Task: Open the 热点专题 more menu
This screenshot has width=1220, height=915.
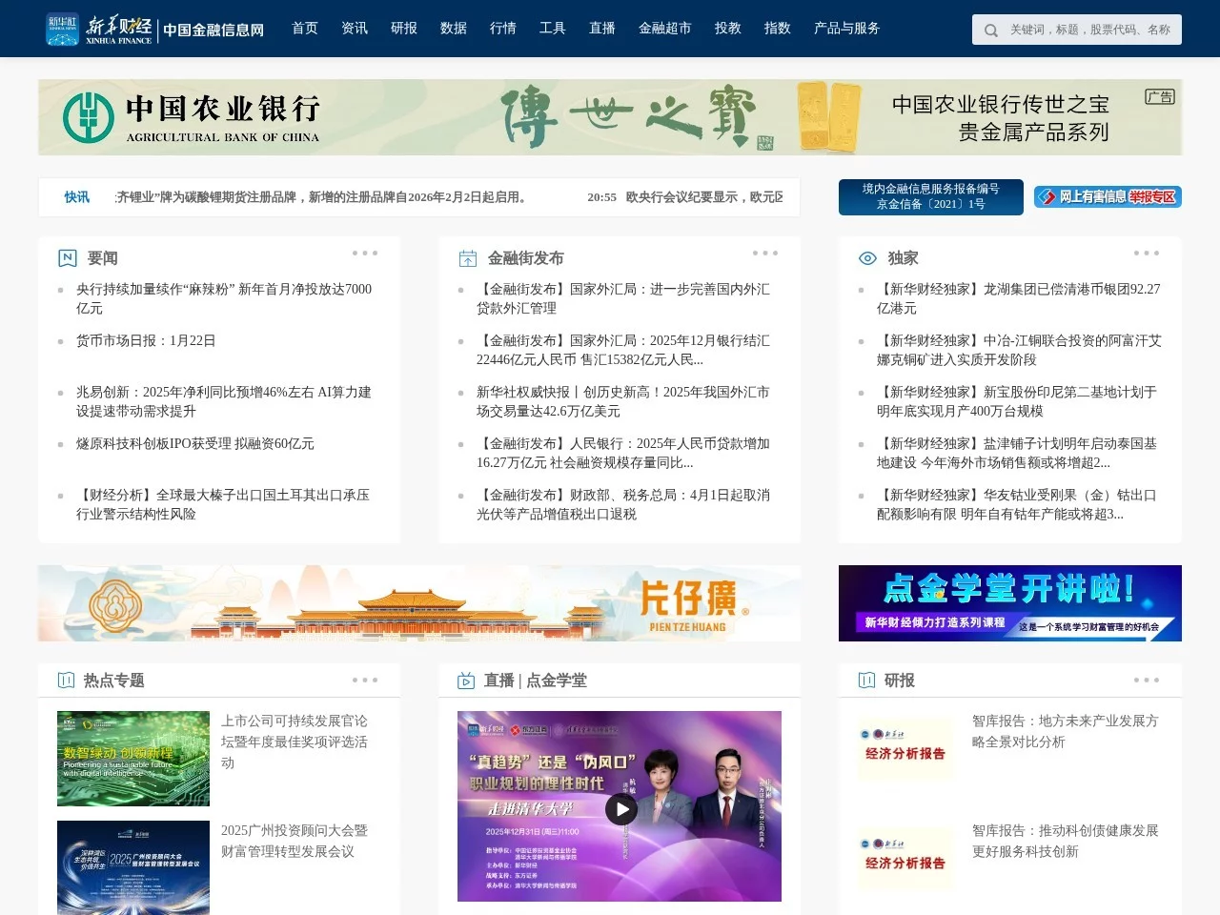Action: point(364,680)
